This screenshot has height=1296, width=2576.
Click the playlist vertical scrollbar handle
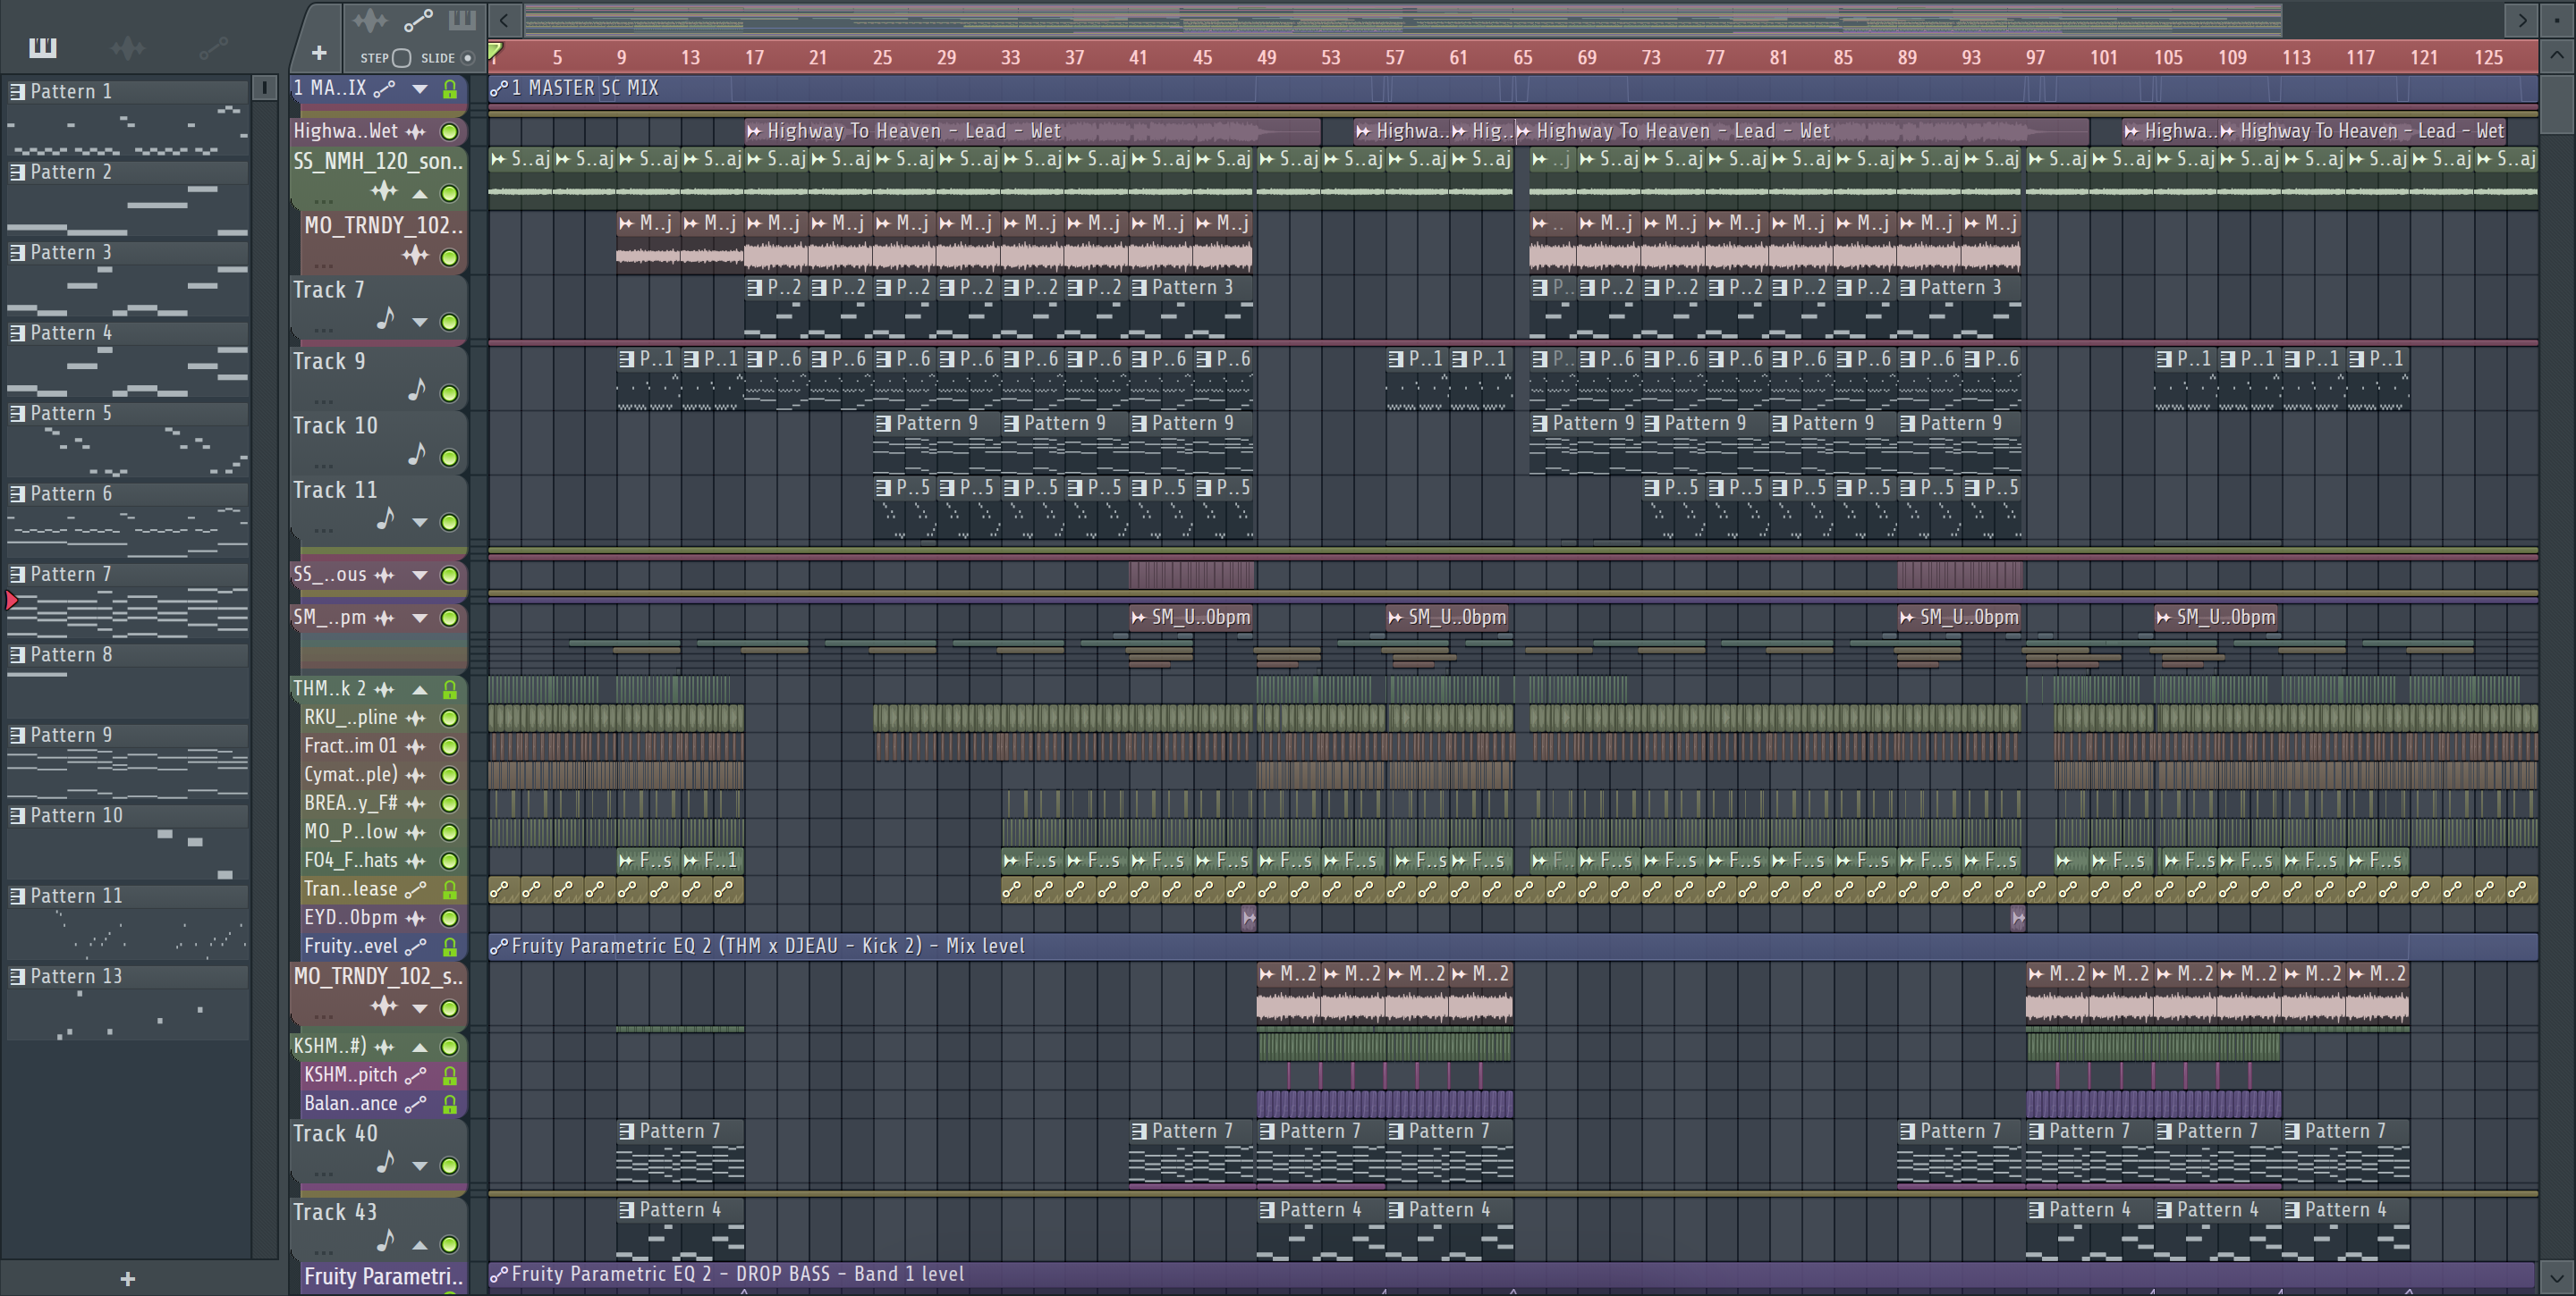coord(2558,103)
